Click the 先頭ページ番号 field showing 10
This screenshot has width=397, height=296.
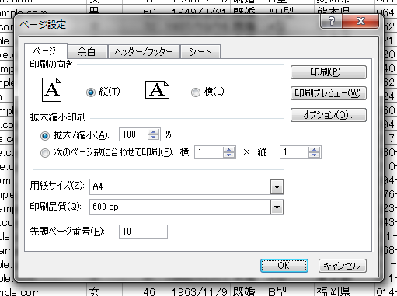(x=143, y=232)
